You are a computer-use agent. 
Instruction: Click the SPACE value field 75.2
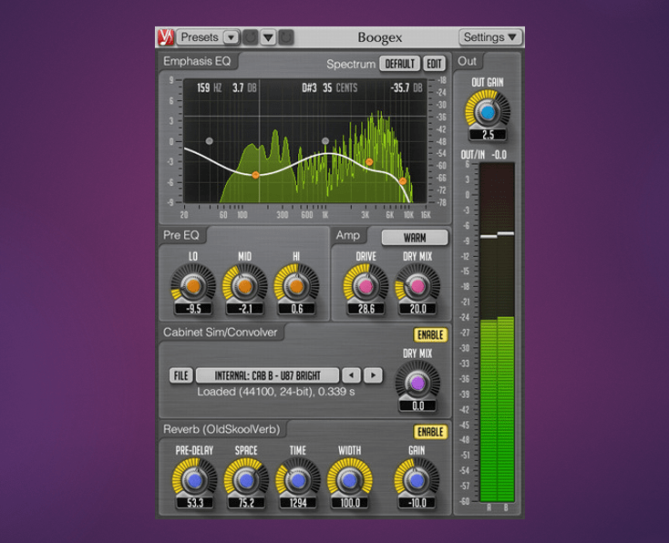[247, 503]
